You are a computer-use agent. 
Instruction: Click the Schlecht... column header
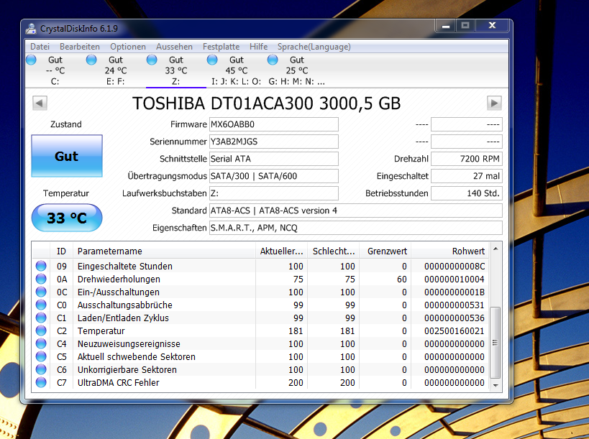(334, 251)
